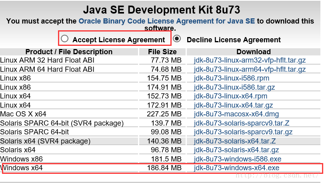Click the 174.91 MB file size

click(x=164, y=87)
